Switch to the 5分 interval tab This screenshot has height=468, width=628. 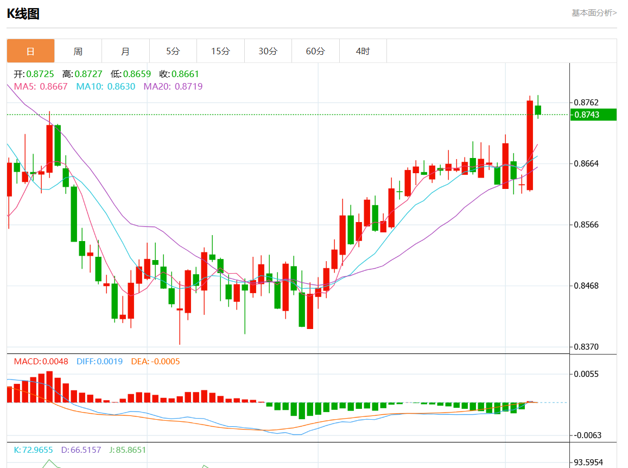coord(173,51)
